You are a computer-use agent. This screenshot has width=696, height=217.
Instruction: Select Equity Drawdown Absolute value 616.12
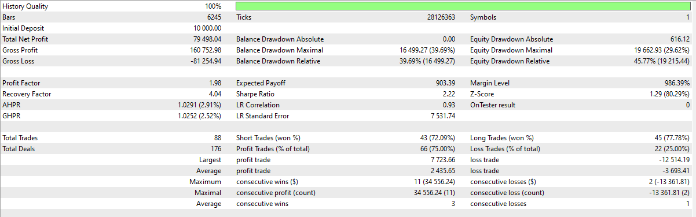point(680,39)
